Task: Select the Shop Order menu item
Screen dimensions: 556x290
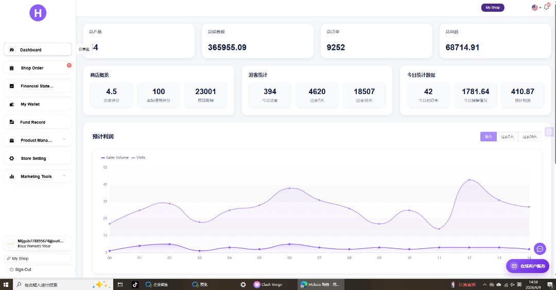Action: coord(38,68)
